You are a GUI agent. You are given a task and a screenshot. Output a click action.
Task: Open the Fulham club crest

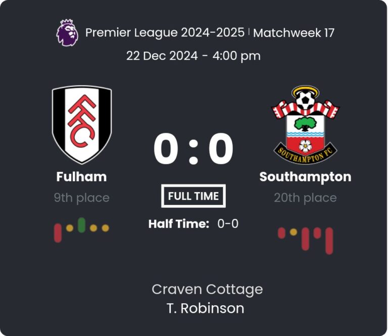[82, 124]
